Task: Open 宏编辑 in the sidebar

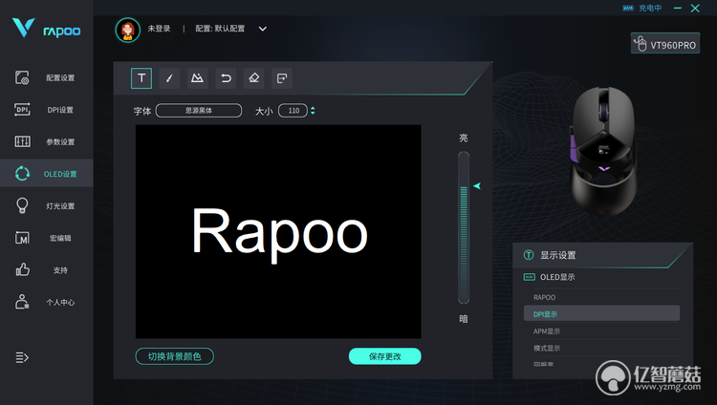Action: (47, 238)
